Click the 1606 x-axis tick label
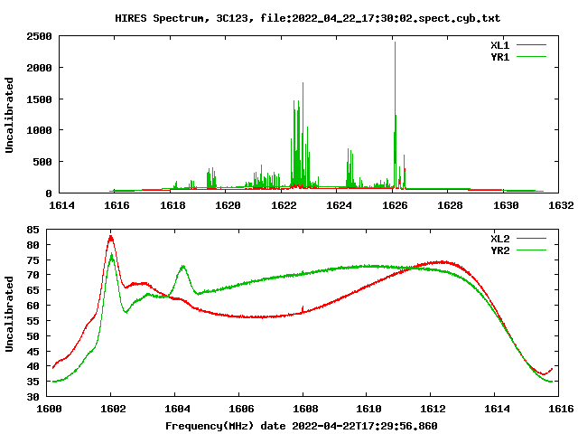578x434 pixels. tap(241, 409)
